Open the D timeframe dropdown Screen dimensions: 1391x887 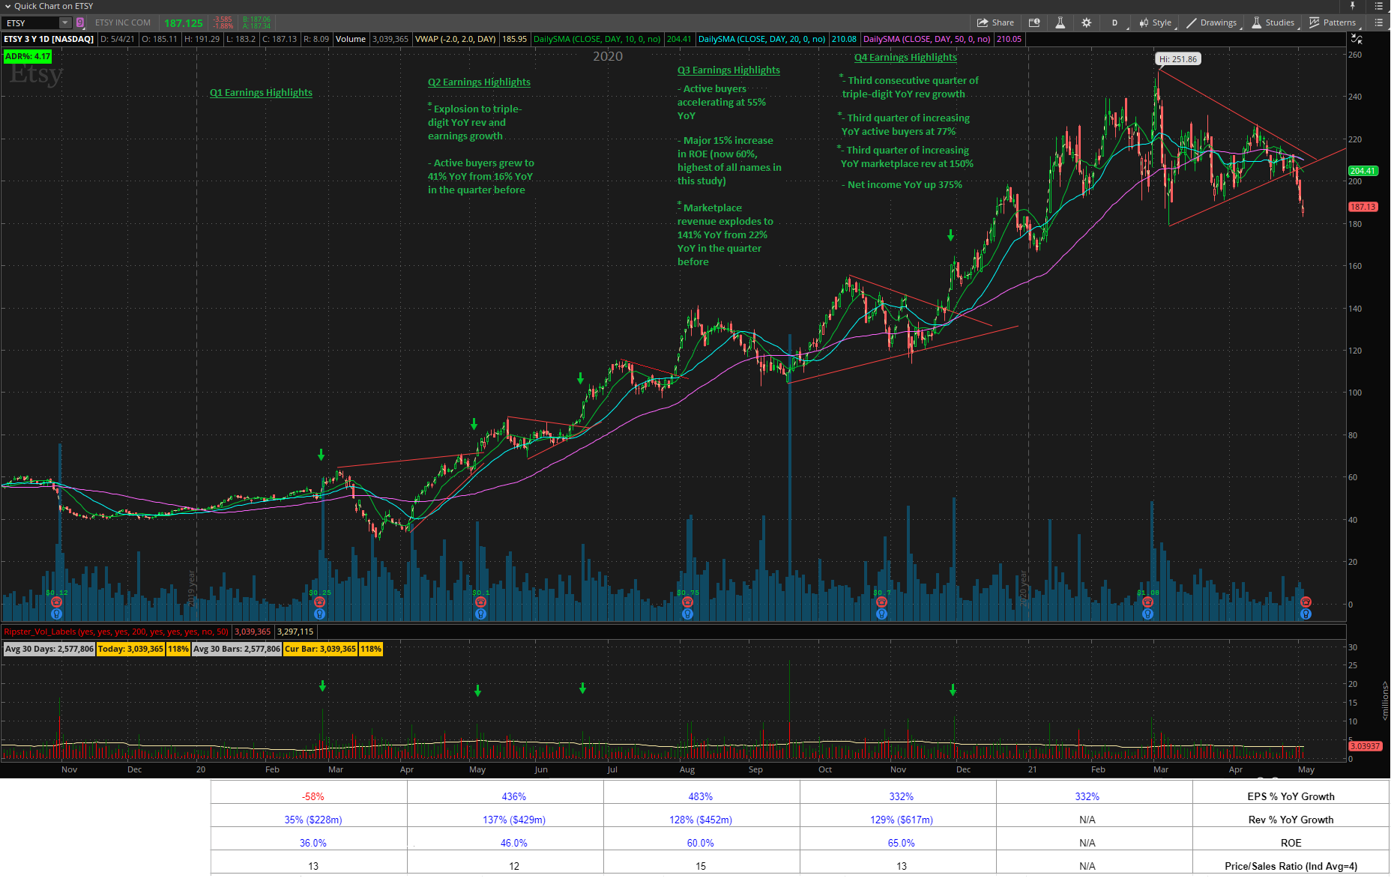[x=1115, y=22]
